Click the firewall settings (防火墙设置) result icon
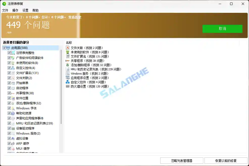 coord(68,86)
